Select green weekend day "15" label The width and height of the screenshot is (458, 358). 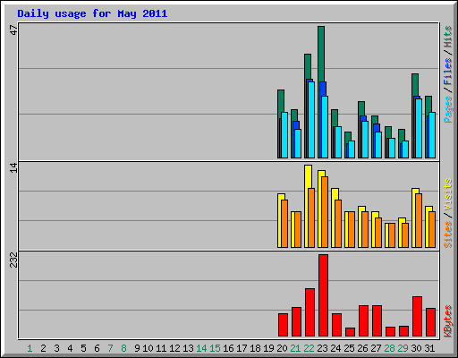[x=215, y=348]
